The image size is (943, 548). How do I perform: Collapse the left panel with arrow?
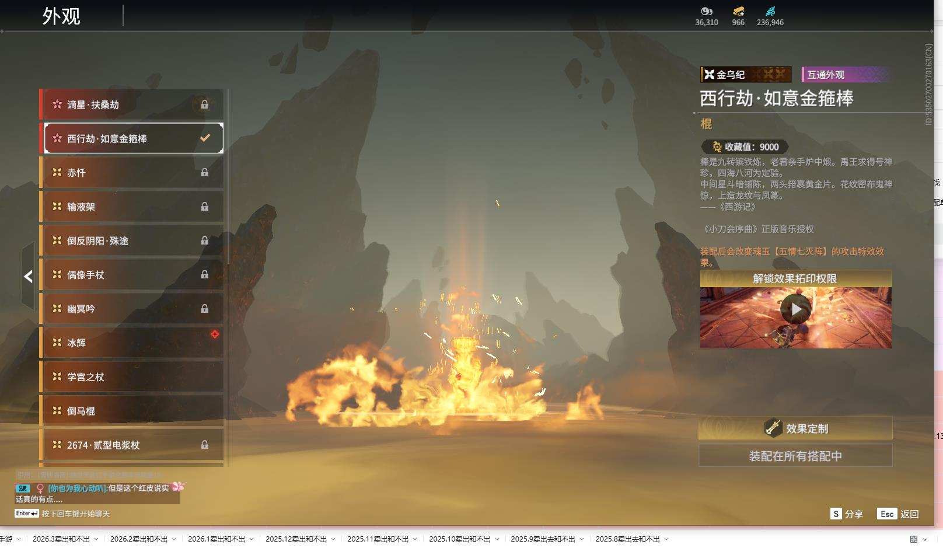(28, 276)
